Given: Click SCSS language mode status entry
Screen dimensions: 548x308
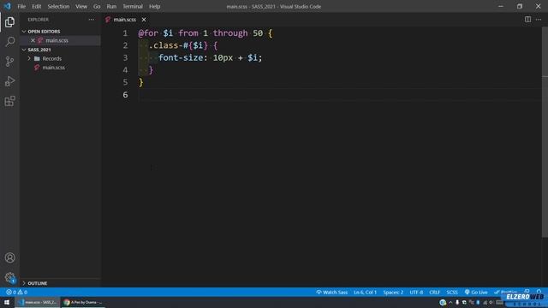Looking at the screenshot, I should click(x=452, y=293).
